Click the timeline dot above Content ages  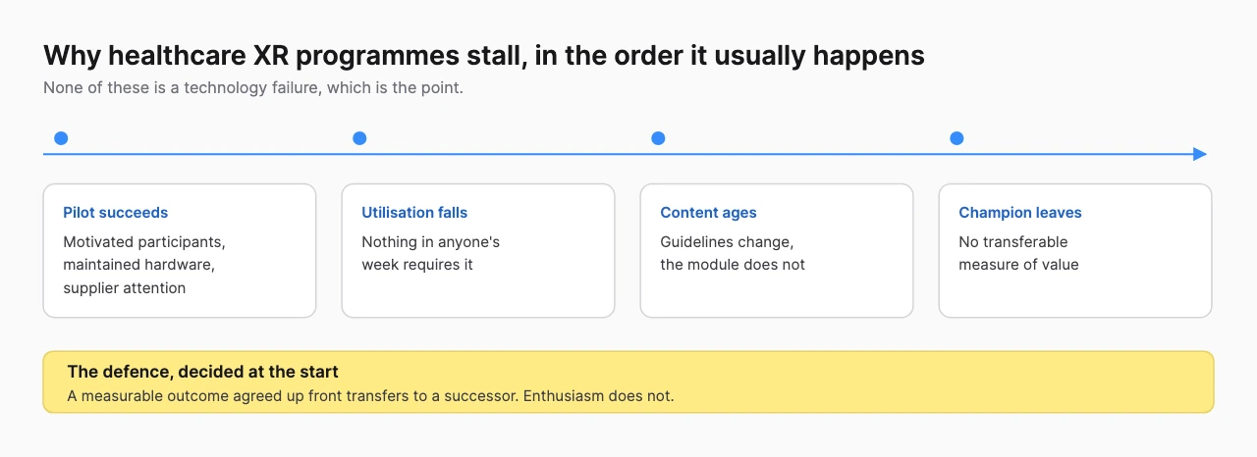point(658,138)
